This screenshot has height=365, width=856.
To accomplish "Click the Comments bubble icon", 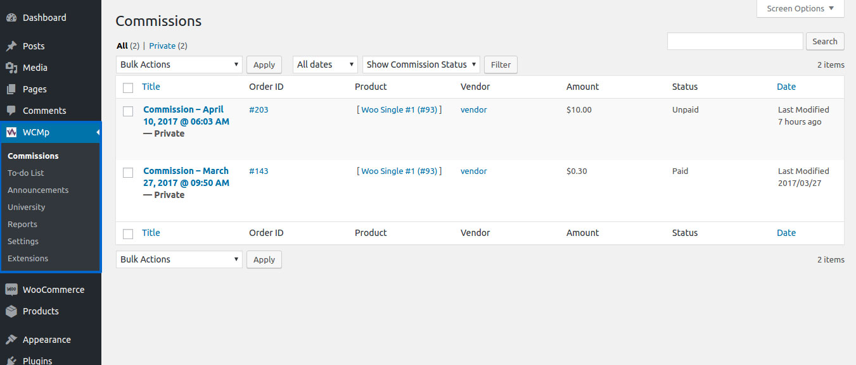I will (x=11, y=111).
